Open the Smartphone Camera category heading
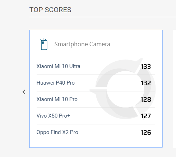Screen dimensions: 176x157 point(82,44)
